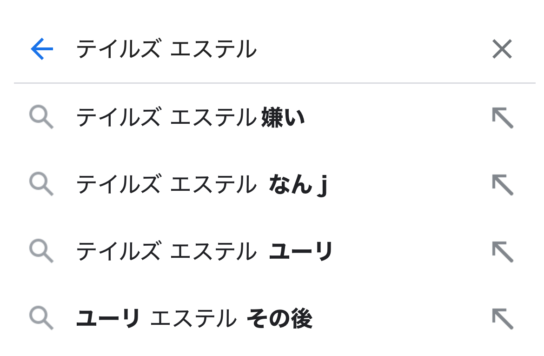Click the magnifier icon beside ユーリ エステル その後
The image size is (544, 356).
pos(41,318)
